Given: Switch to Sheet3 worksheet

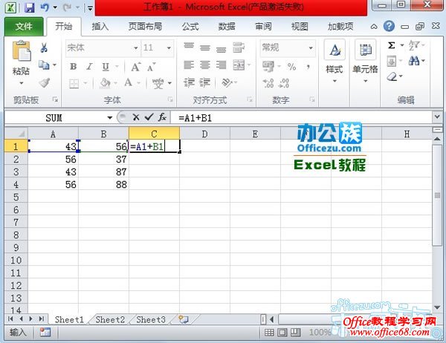Looking at the screenshot, I should (x=151, y=320).
